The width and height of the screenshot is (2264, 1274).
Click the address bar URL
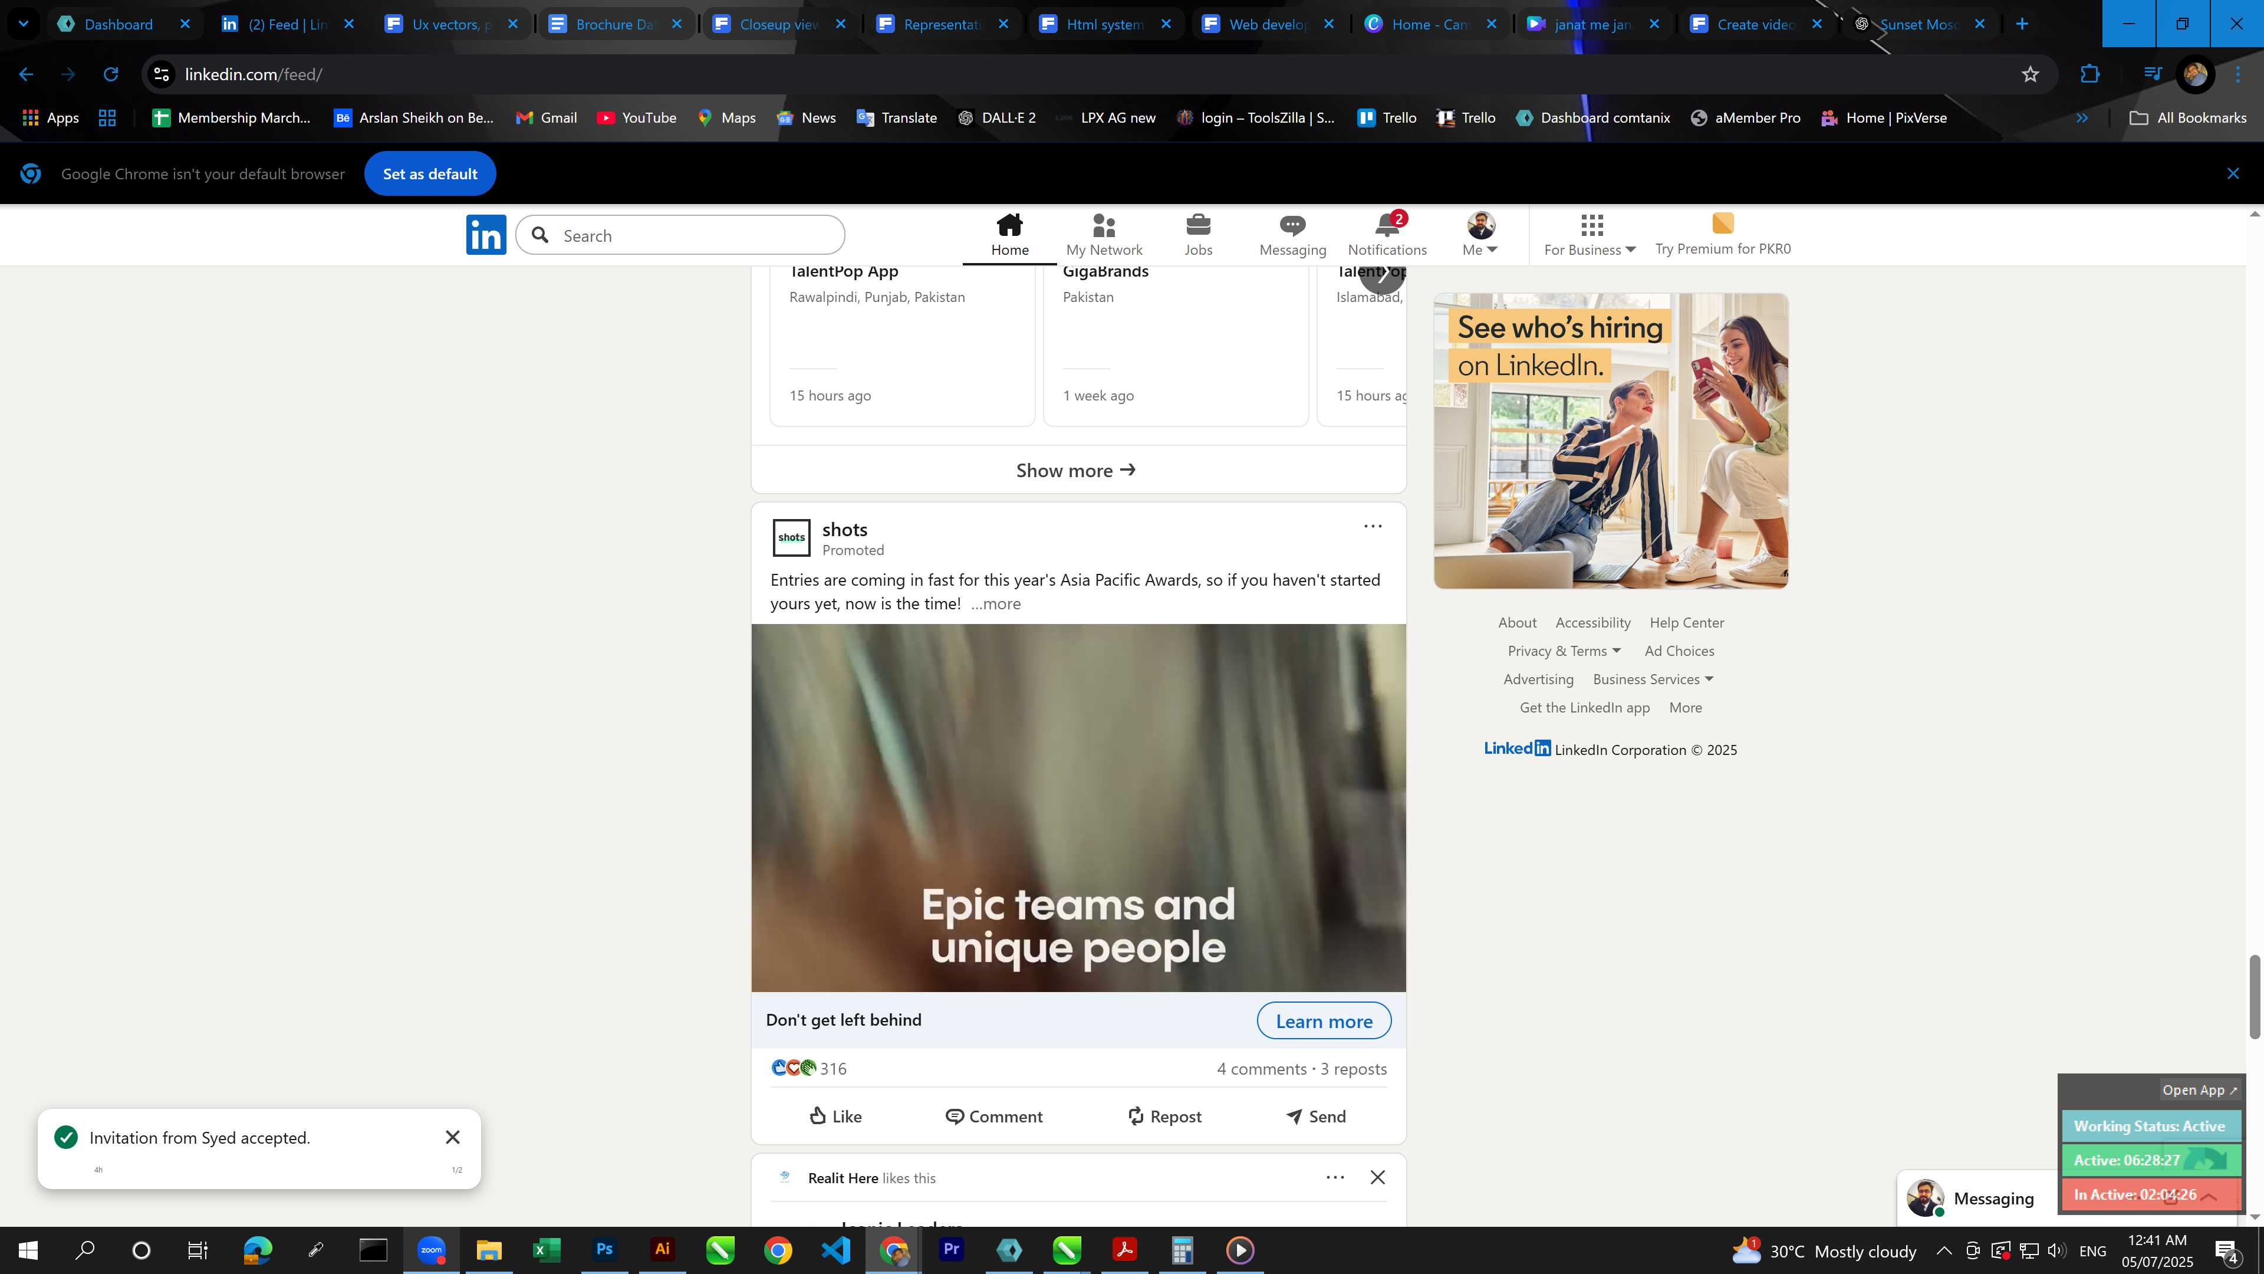(253, 75)
